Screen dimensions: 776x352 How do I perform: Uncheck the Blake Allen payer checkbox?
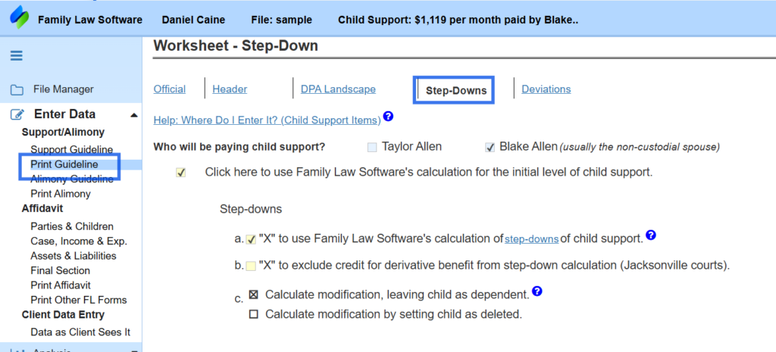(490, 147)
